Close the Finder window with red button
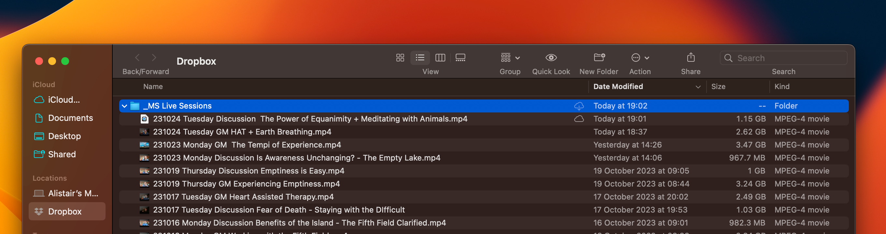The image size is (886, 234). point(39,61)
